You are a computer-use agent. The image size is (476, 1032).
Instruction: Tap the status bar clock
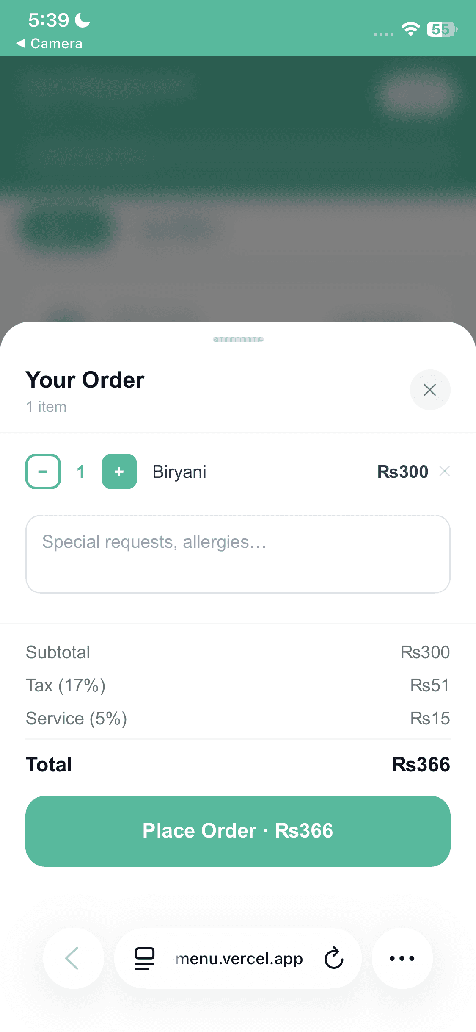(x=49, y=20)
